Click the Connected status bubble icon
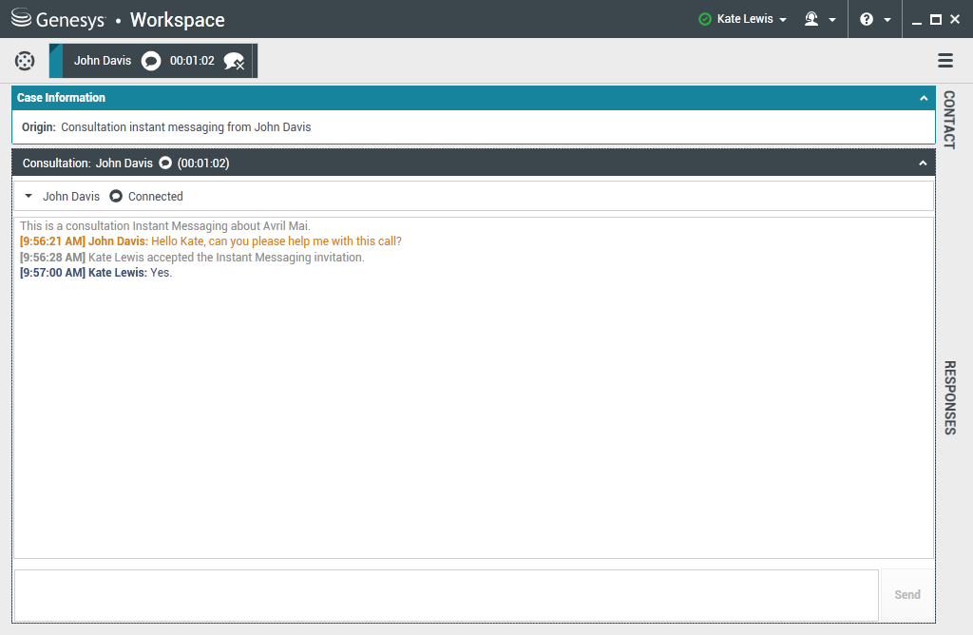973x635 pixels. (x=116, y=197)
